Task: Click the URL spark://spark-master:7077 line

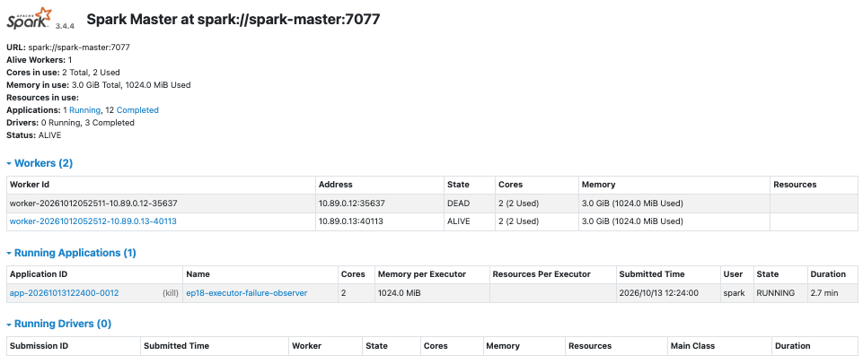Action: tap(68, 48)
